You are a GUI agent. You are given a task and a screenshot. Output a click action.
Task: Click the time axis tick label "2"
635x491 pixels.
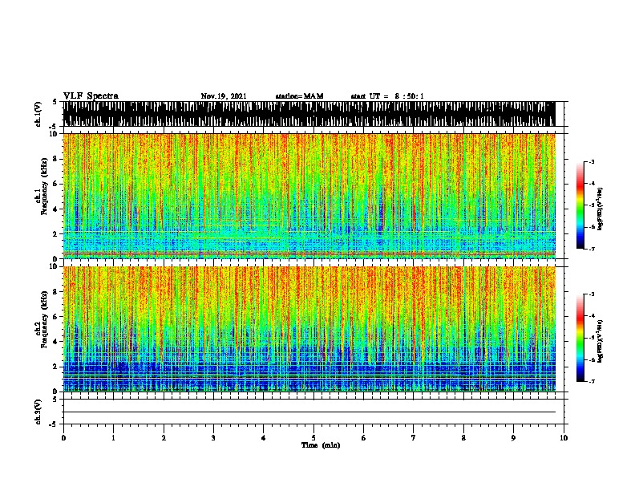tap(164, 438)
